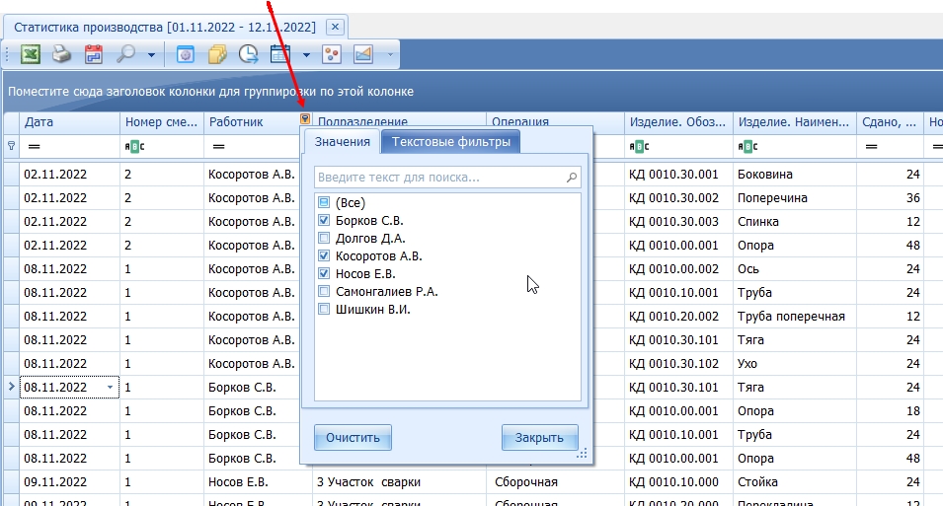Toggle the (Все) checkbox
Viewport: 943px width, 506px height.
coord(324,202)
